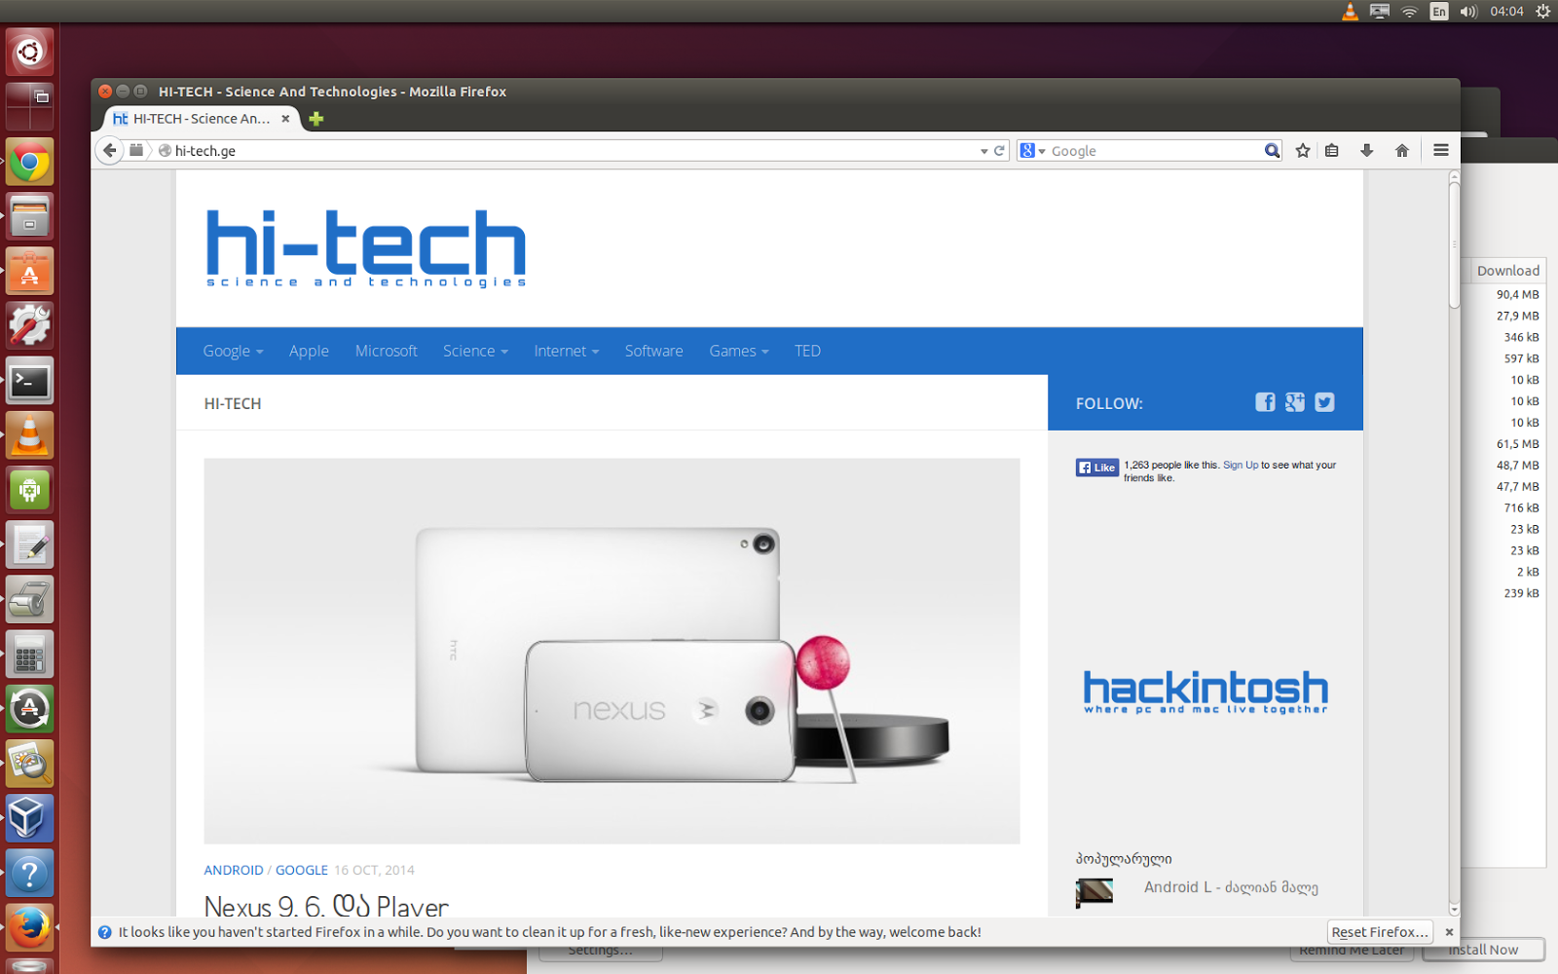Click Download column header in background window
Viewport: 1558px width, 974px height.
[1507, 271]
